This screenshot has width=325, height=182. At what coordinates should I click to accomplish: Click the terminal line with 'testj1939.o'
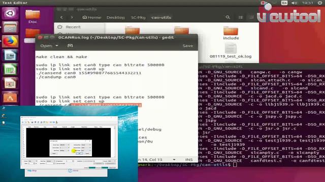[x=262, y=141]
